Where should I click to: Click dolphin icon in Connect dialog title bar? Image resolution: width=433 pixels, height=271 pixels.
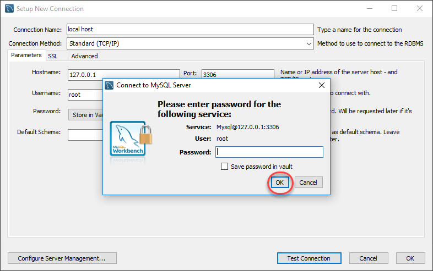coord(109,85)
